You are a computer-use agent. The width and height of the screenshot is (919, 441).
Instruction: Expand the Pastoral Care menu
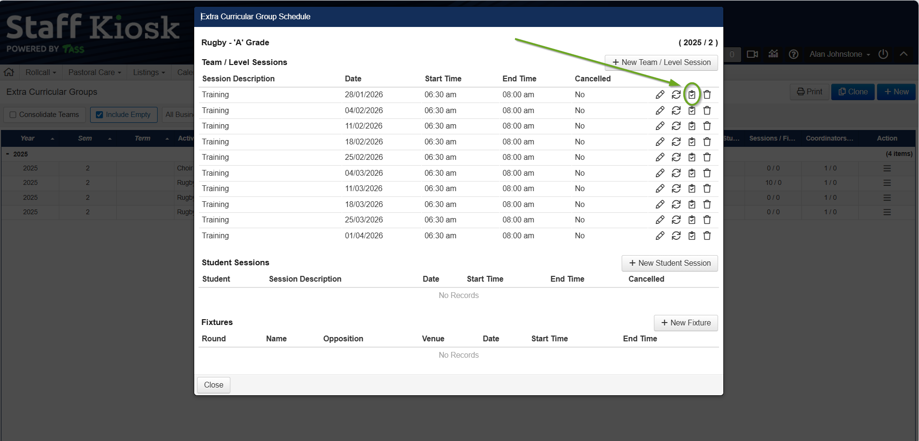coord(94,72)
